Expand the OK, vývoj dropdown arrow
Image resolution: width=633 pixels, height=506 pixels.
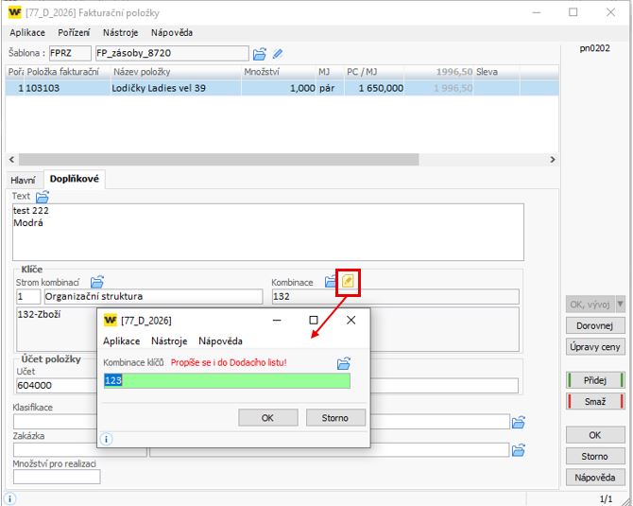click(x=620, y=305)
